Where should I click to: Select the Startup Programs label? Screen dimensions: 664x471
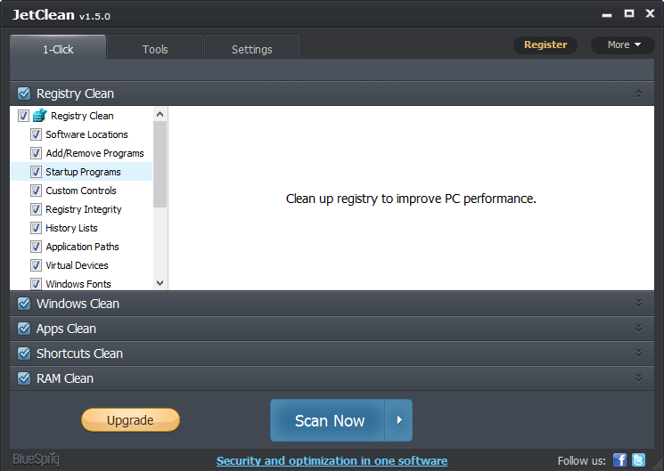[x=83, y=172]
